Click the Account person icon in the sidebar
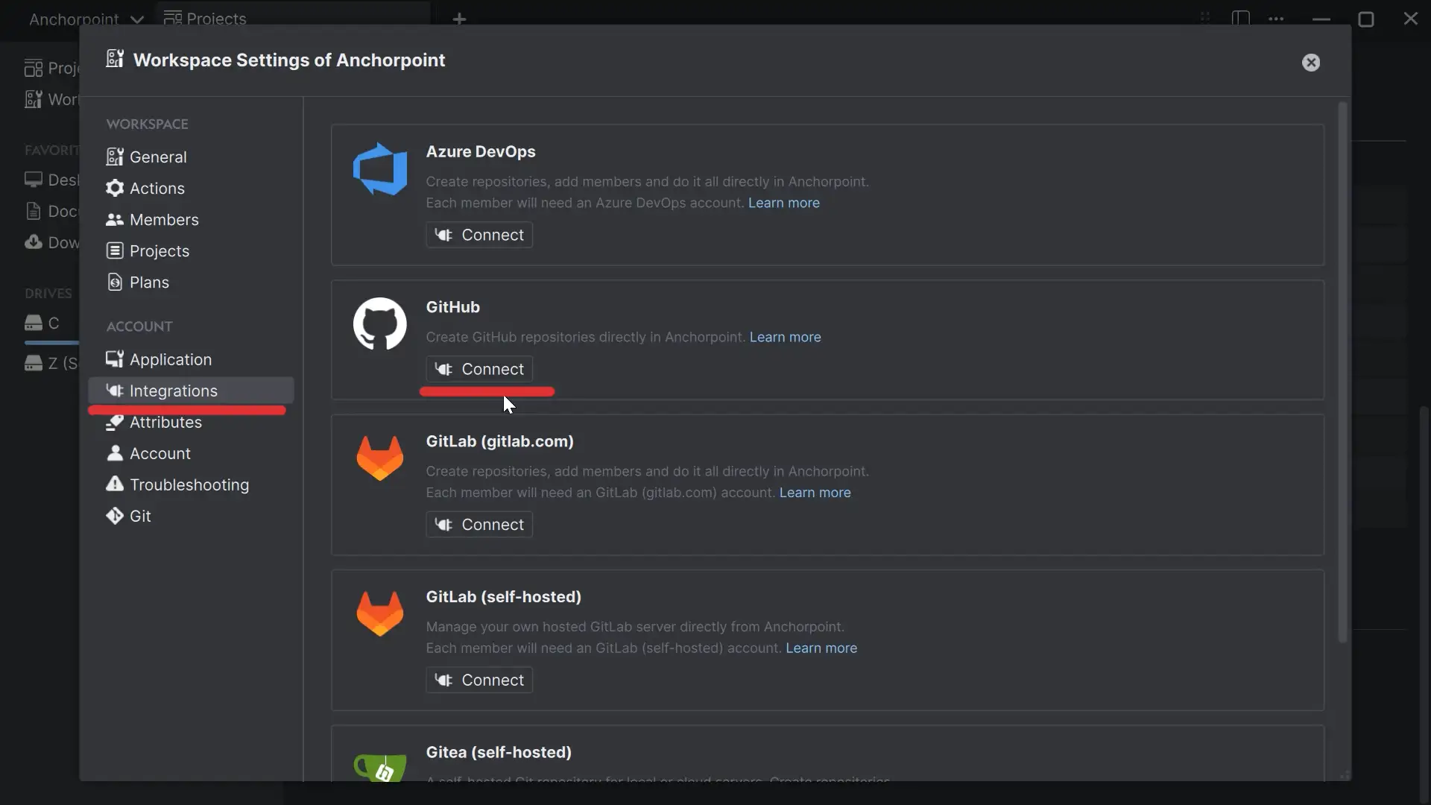1431x805 pixels. coord(115,453)
